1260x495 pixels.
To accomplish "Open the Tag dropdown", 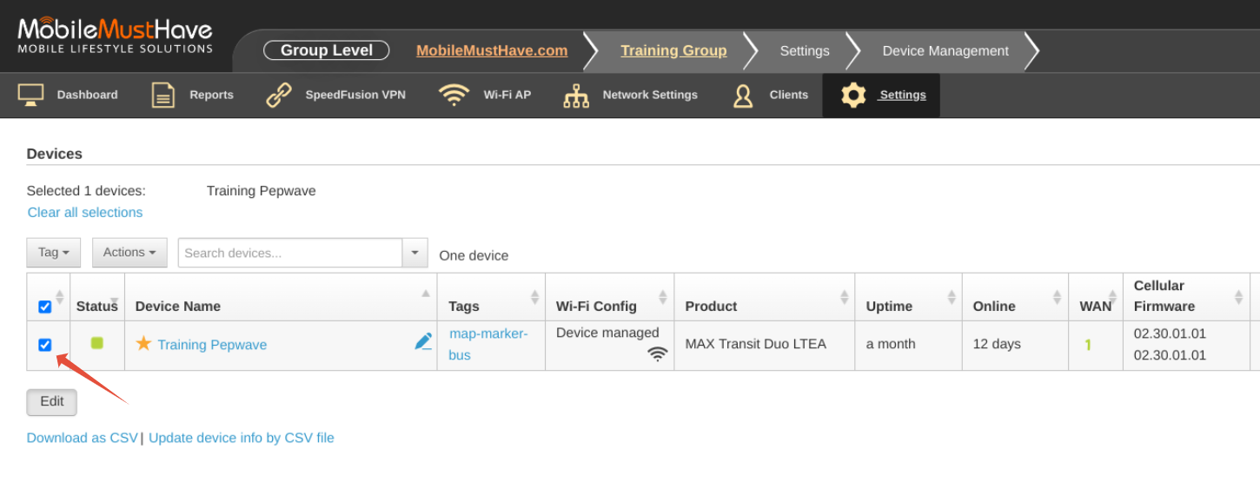I will pos(54,253).
